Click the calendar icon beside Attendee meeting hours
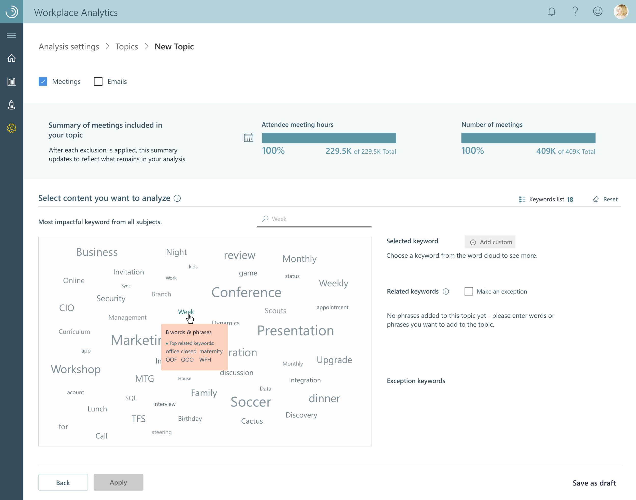The height and width of the screenshot is (500, 636). tap(248, 137)
